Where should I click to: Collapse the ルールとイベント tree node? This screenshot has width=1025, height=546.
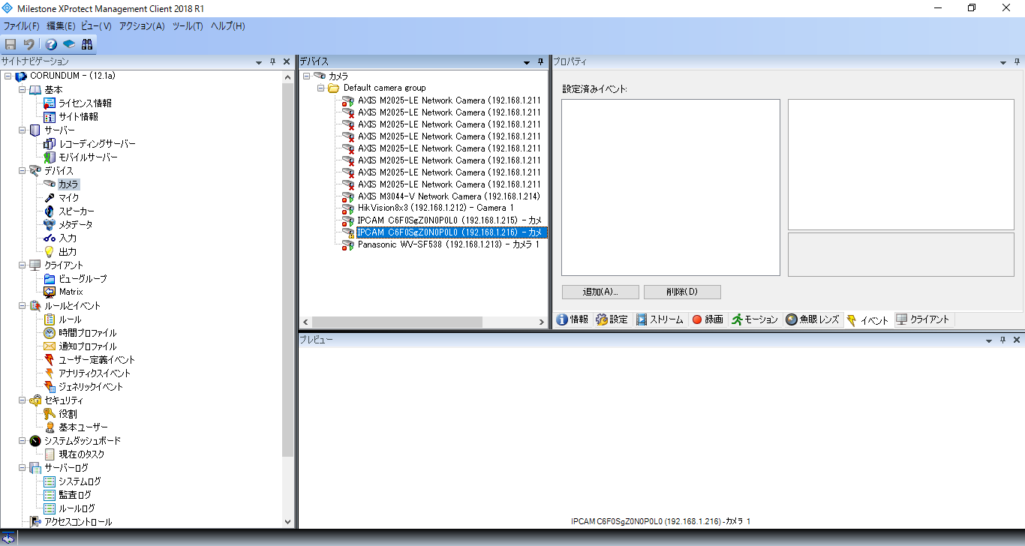(x=23, y=306)
